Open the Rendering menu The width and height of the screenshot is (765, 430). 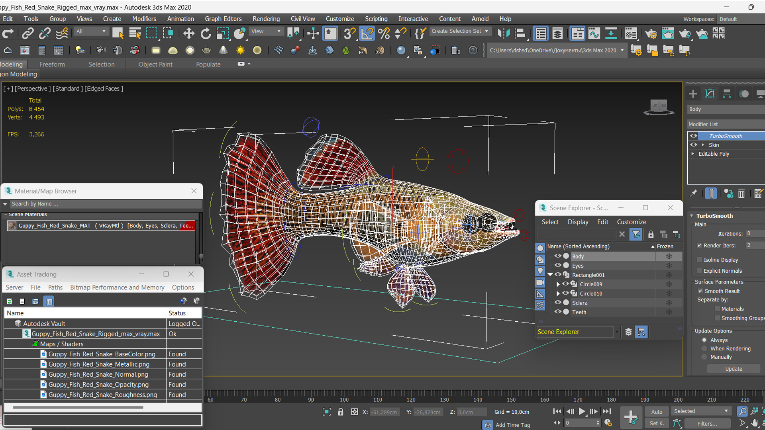point(266,19)
